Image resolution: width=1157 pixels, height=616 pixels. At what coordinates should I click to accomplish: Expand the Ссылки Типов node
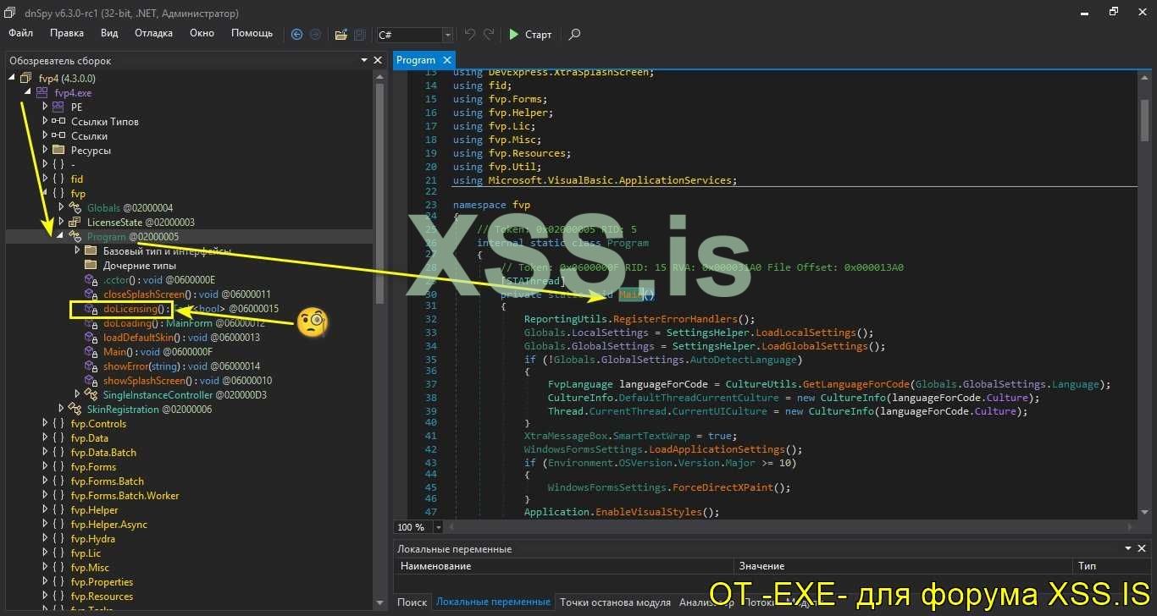[x=45, y=122]
